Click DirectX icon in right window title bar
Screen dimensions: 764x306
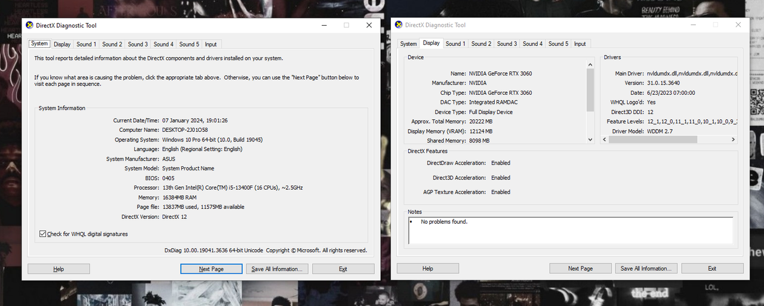pos(399,25)
